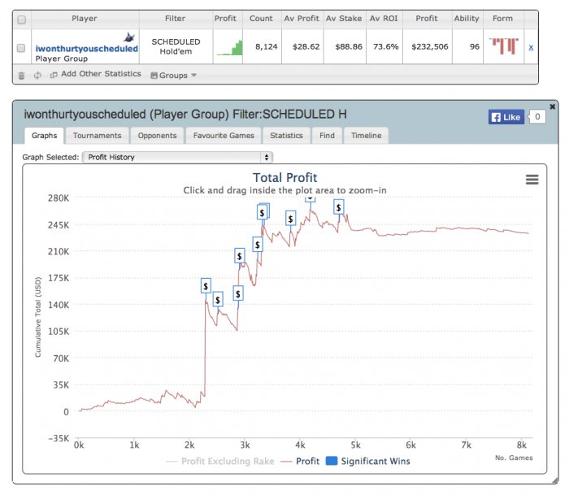Click the red Form bar chart icon
569x495 pixels.
[x=504, y=46]
